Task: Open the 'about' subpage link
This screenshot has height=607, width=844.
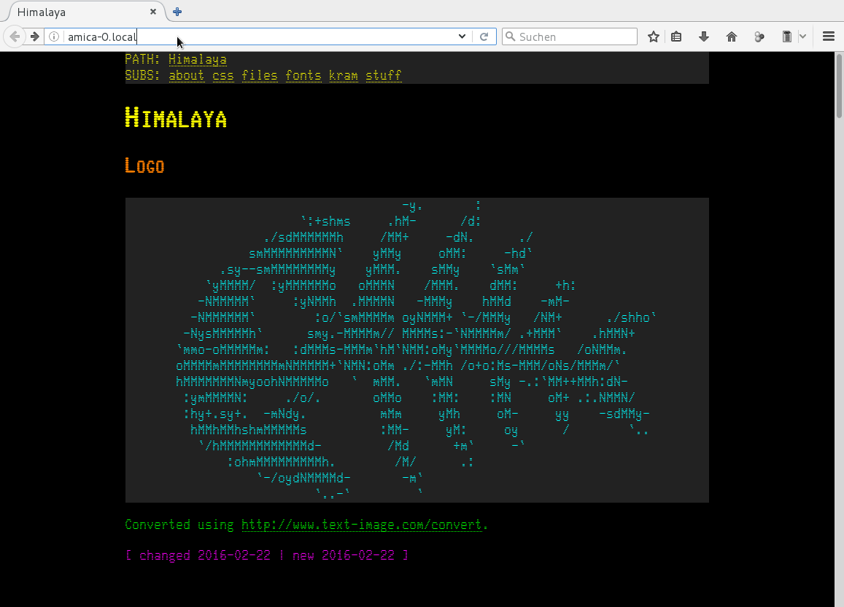Action: click(x=187, y=75)
